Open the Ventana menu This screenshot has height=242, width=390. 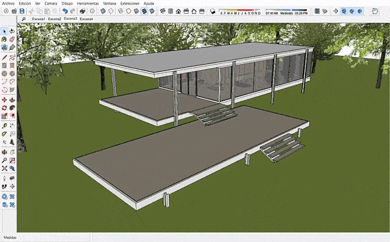coord(109,4)
